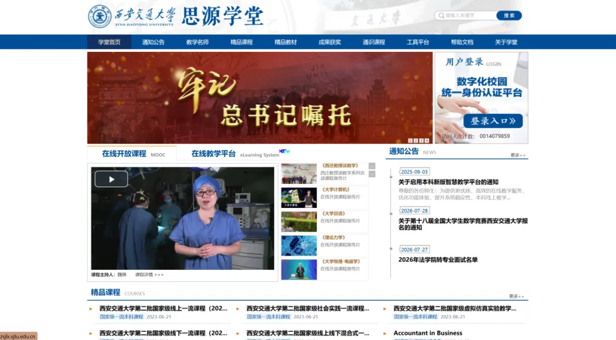The height and width of the screenshot is (340, 616).
Task: Open the 教学名师 nav item
Action: coord(197,42)
